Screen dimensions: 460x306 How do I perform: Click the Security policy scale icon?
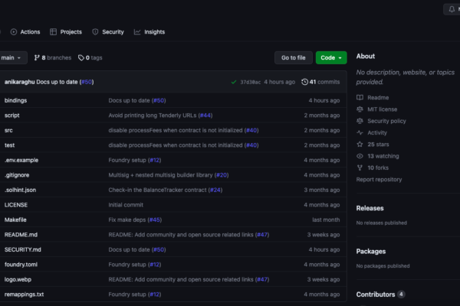(360, 121)
